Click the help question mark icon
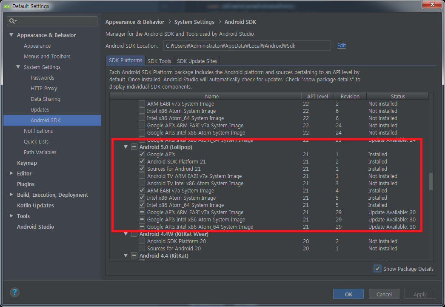Viewport: 445px width, 307px height. 14,292
